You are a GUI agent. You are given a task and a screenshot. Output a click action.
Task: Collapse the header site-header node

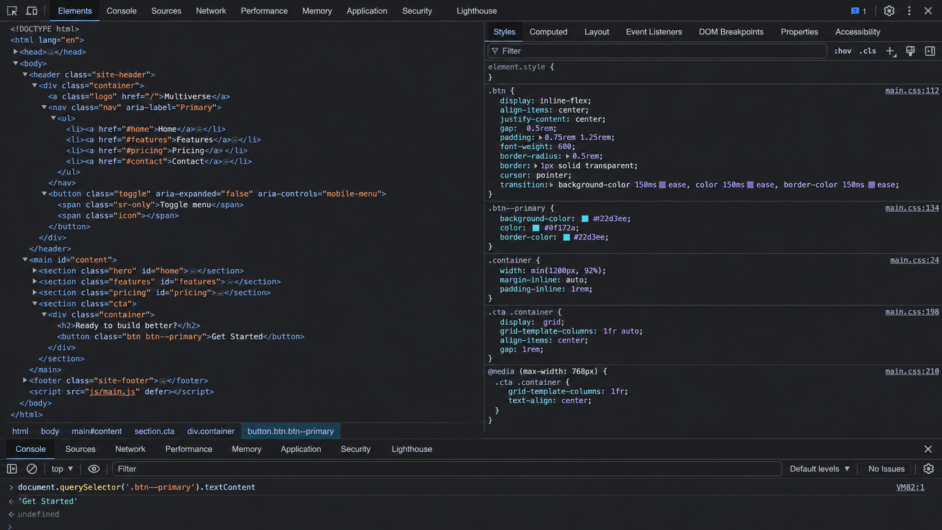(x=25, y=74)
